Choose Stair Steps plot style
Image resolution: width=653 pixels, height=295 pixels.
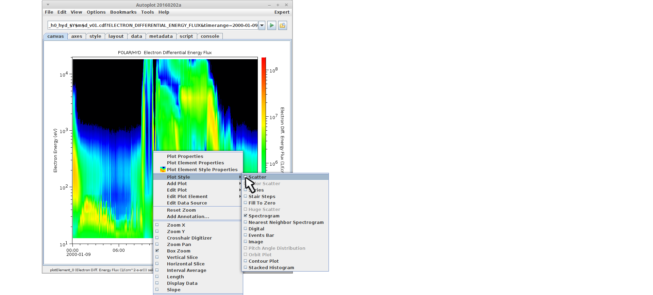pos(285,196)
